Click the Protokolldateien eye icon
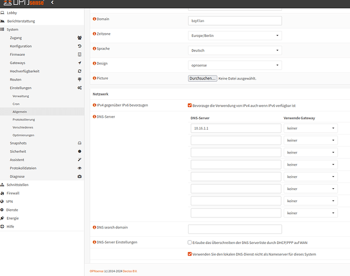Screen dimensions: 350x276 coord(80,168)
